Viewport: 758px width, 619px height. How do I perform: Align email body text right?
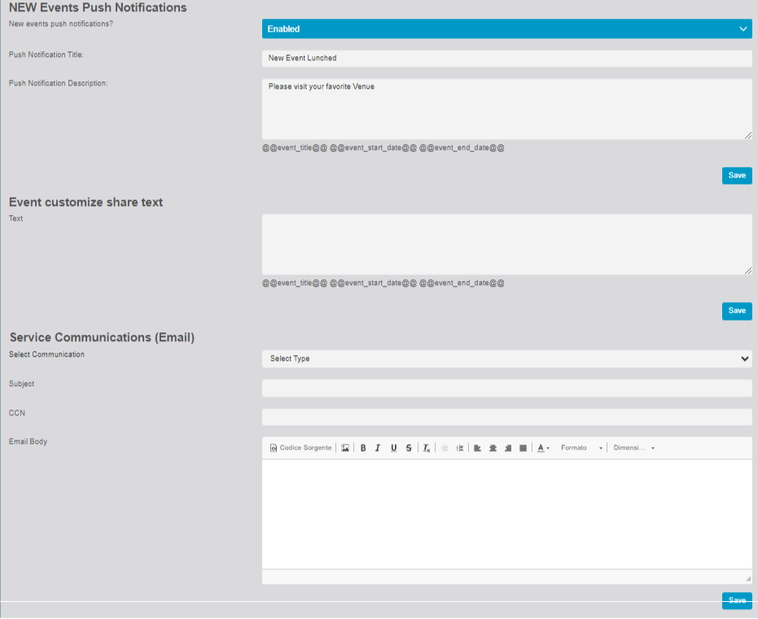(508, 448)
